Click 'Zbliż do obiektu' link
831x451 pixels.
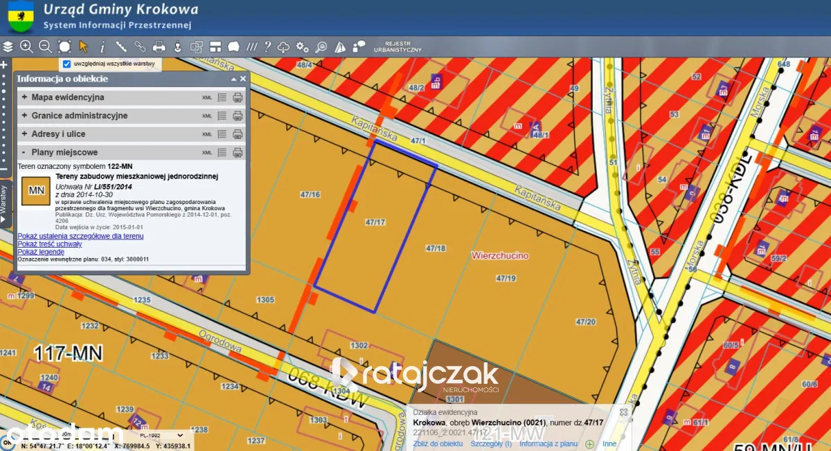click(x=438, y=444)
